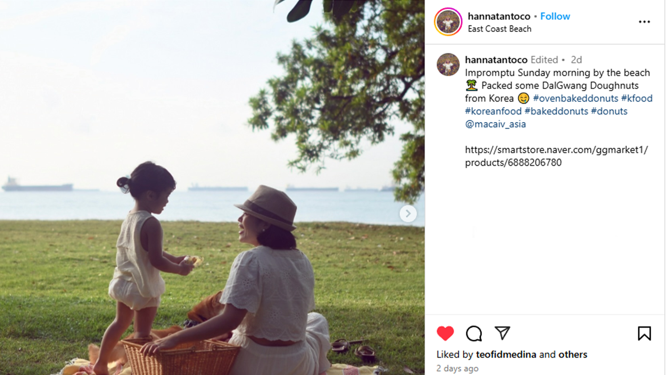The width and height of the screenshot is (667, 375).
Task: Open the three-dot more options menu
Action: click(644, 22)
